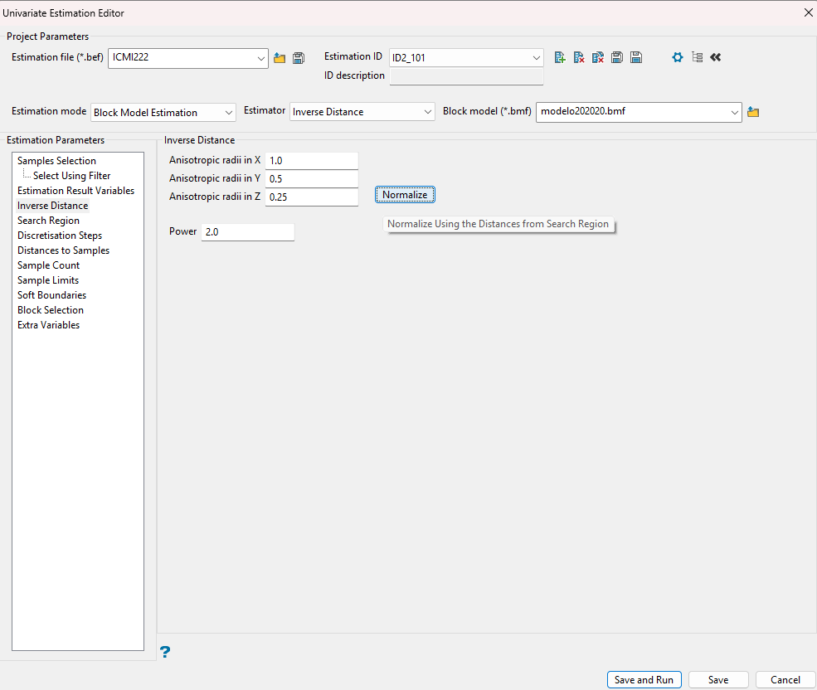Select Extra Variables in the tree

tap(48, 325)
